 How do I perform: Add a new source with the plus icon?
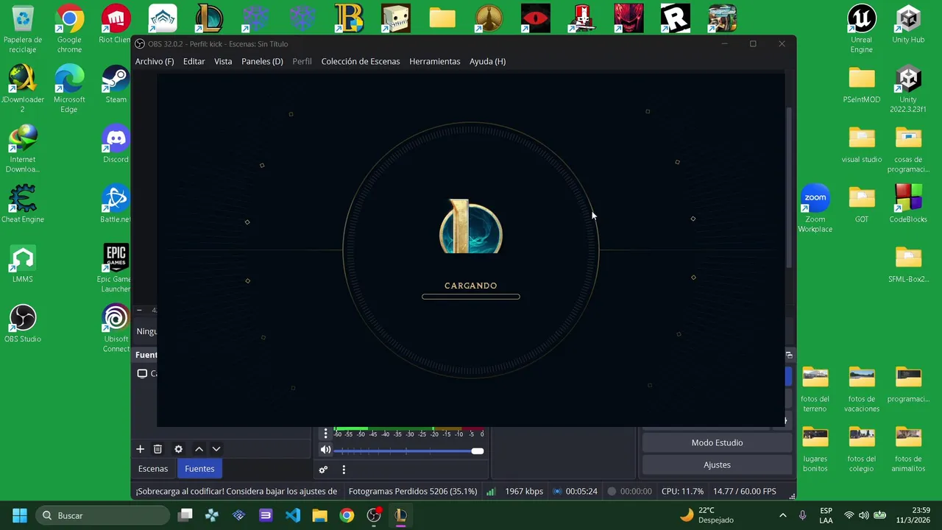pos(140,449)
